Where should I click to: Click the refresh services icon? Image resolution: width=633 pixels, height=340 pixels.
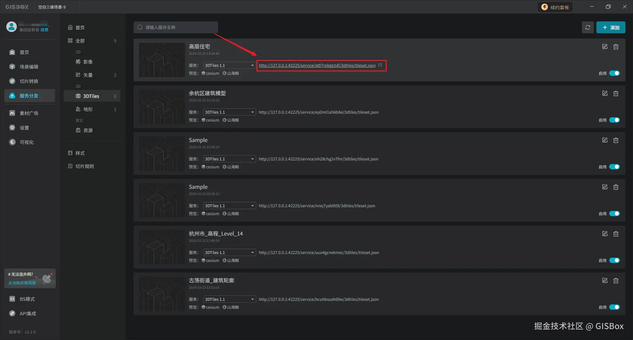click(x=588, y=27)
